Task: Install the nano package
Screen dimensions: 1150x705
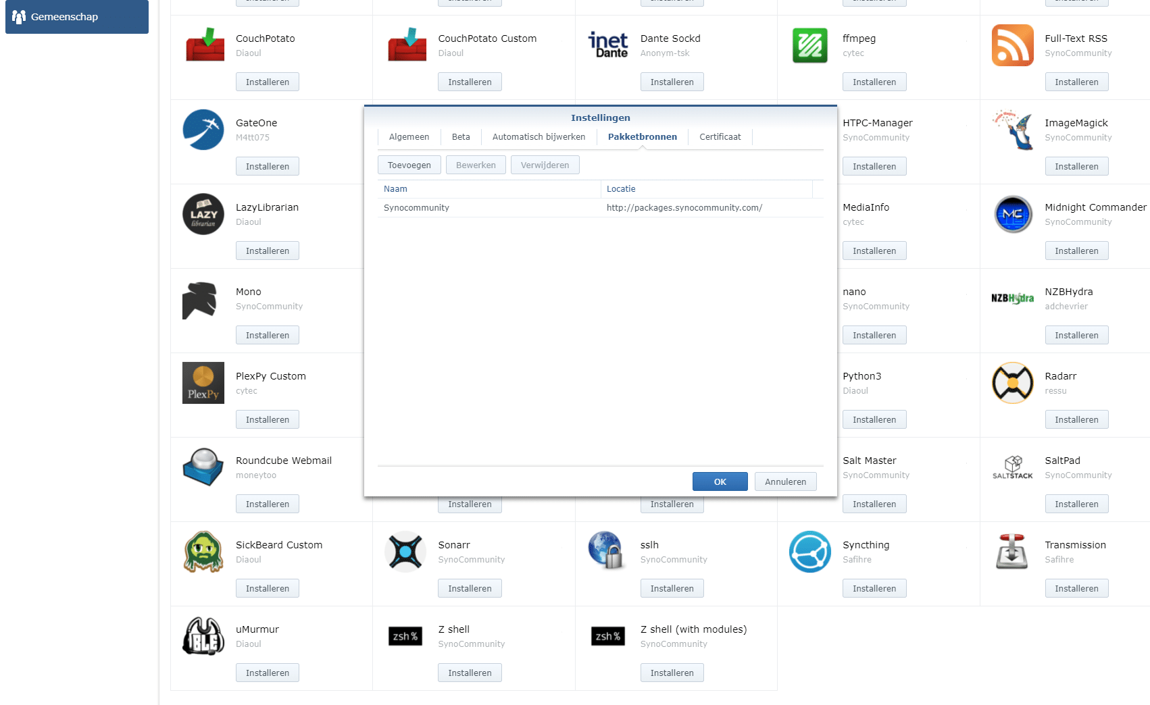Action: [874, 335]
